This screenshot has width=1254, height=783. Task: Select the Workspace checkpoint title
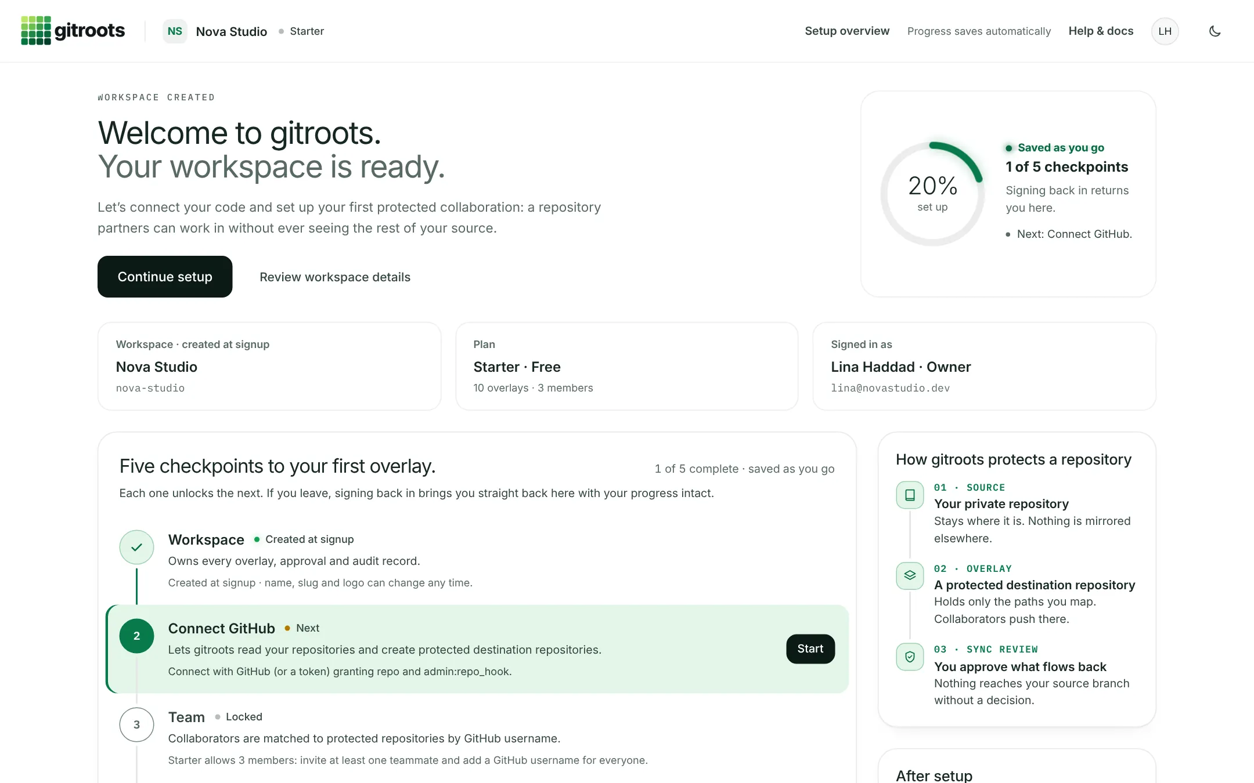point(206,540)
